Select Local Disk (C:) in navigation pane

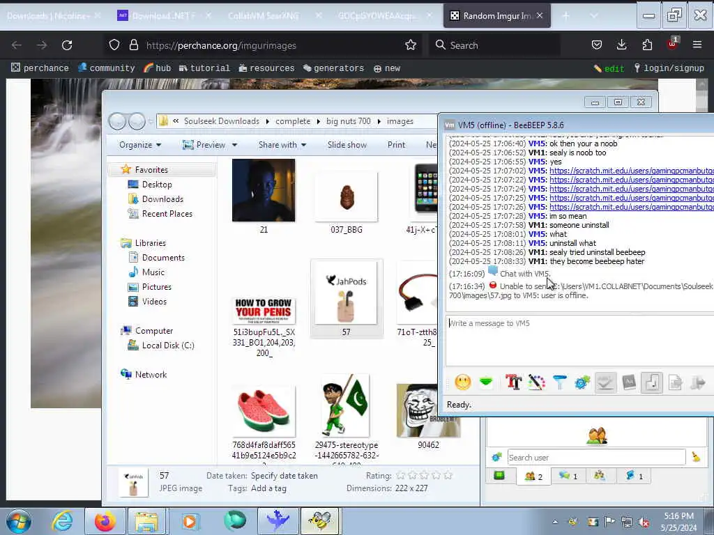[168, 346]
